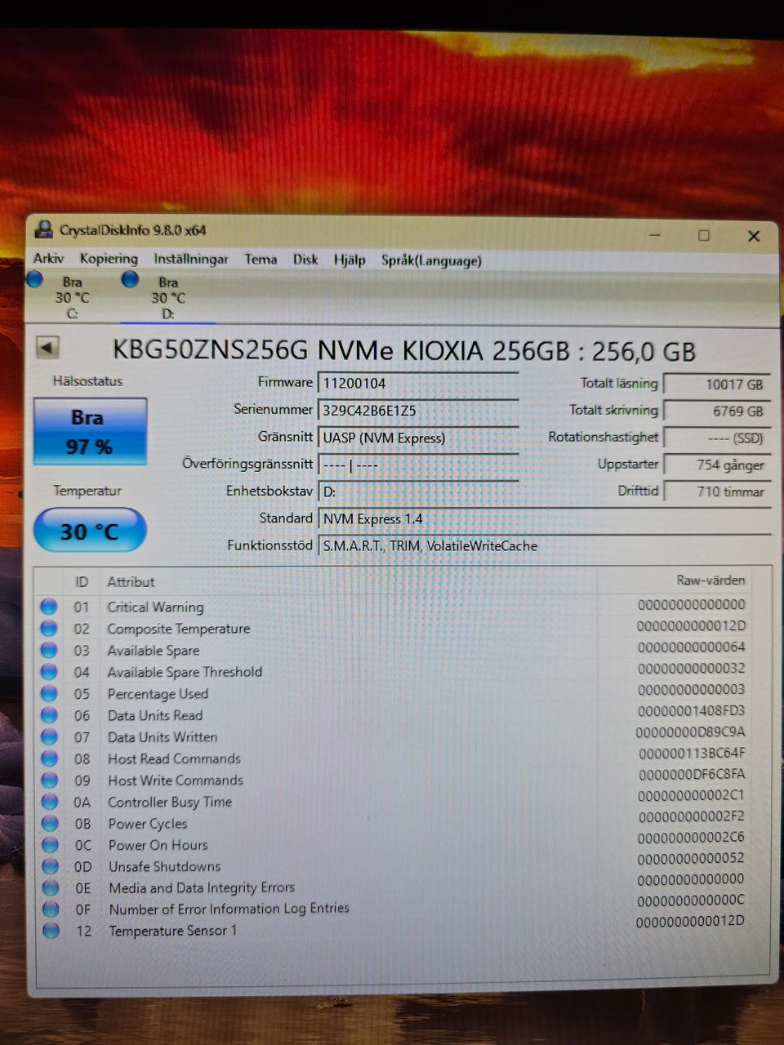Click status orb of Unsafe Shutdowns row
The height and width of the screenshot is (1045, 784).
(51, 866)
